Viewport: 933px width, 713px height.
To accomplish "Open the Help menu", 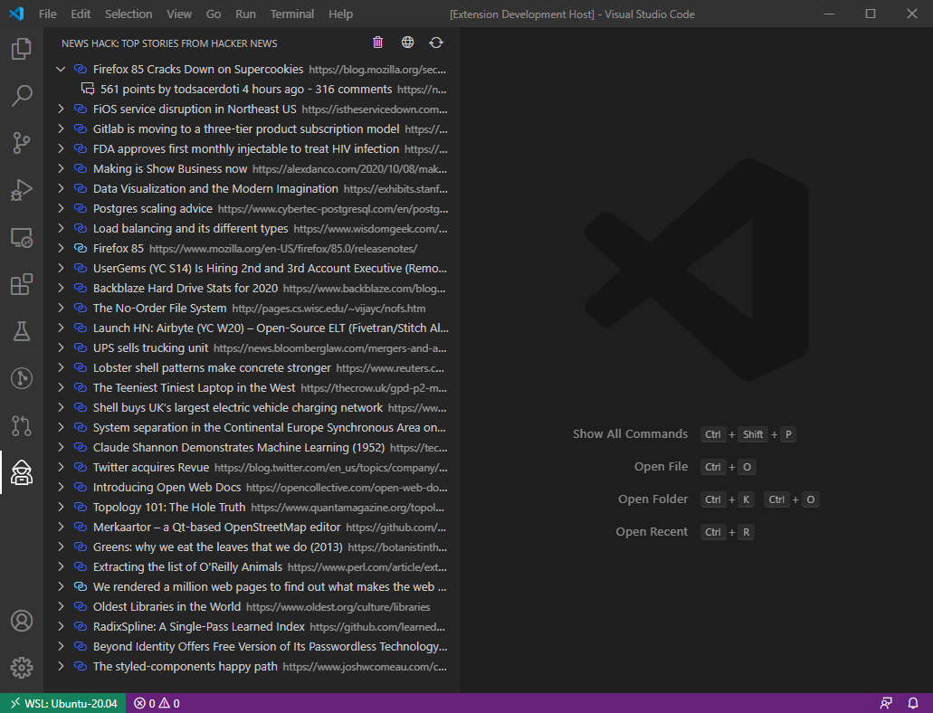I will coord(341,14).
